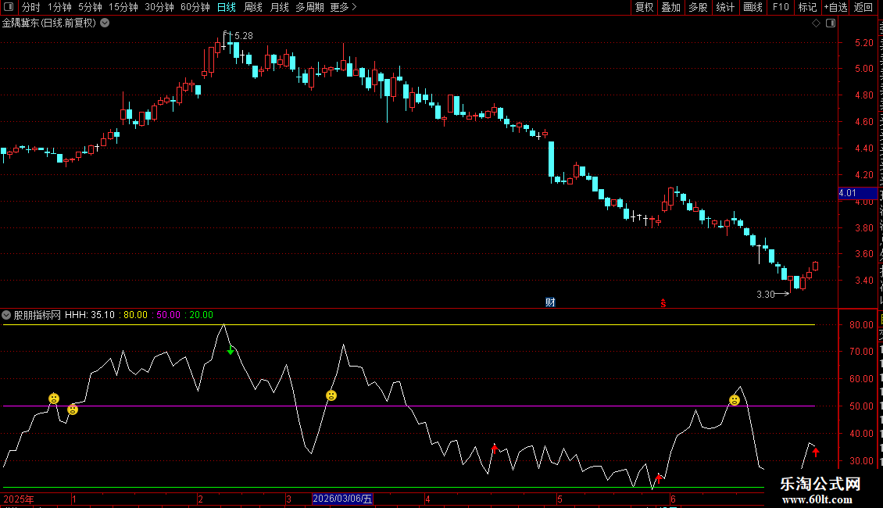Click first sad-face marker near 2025年
The height and width of the screenshot is (508, 883).
[53, 399]
